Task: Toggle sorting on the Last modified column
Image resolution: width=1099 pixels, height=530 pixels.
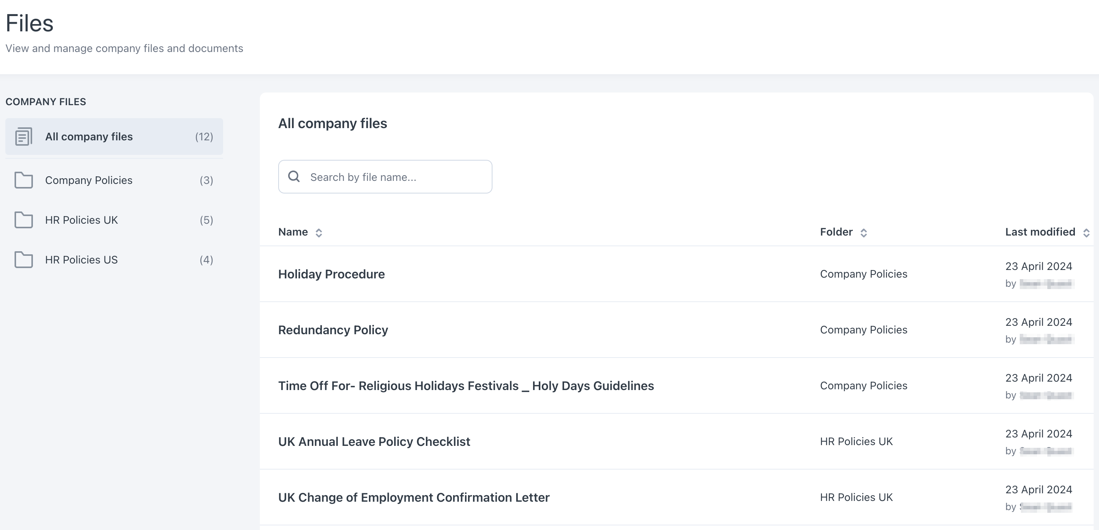Action: point(1085,232)
